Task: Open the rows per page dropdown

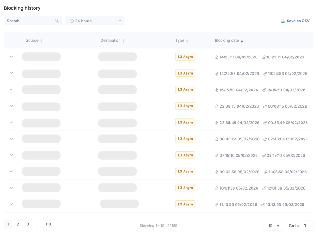Action: (x=274, y=226)
